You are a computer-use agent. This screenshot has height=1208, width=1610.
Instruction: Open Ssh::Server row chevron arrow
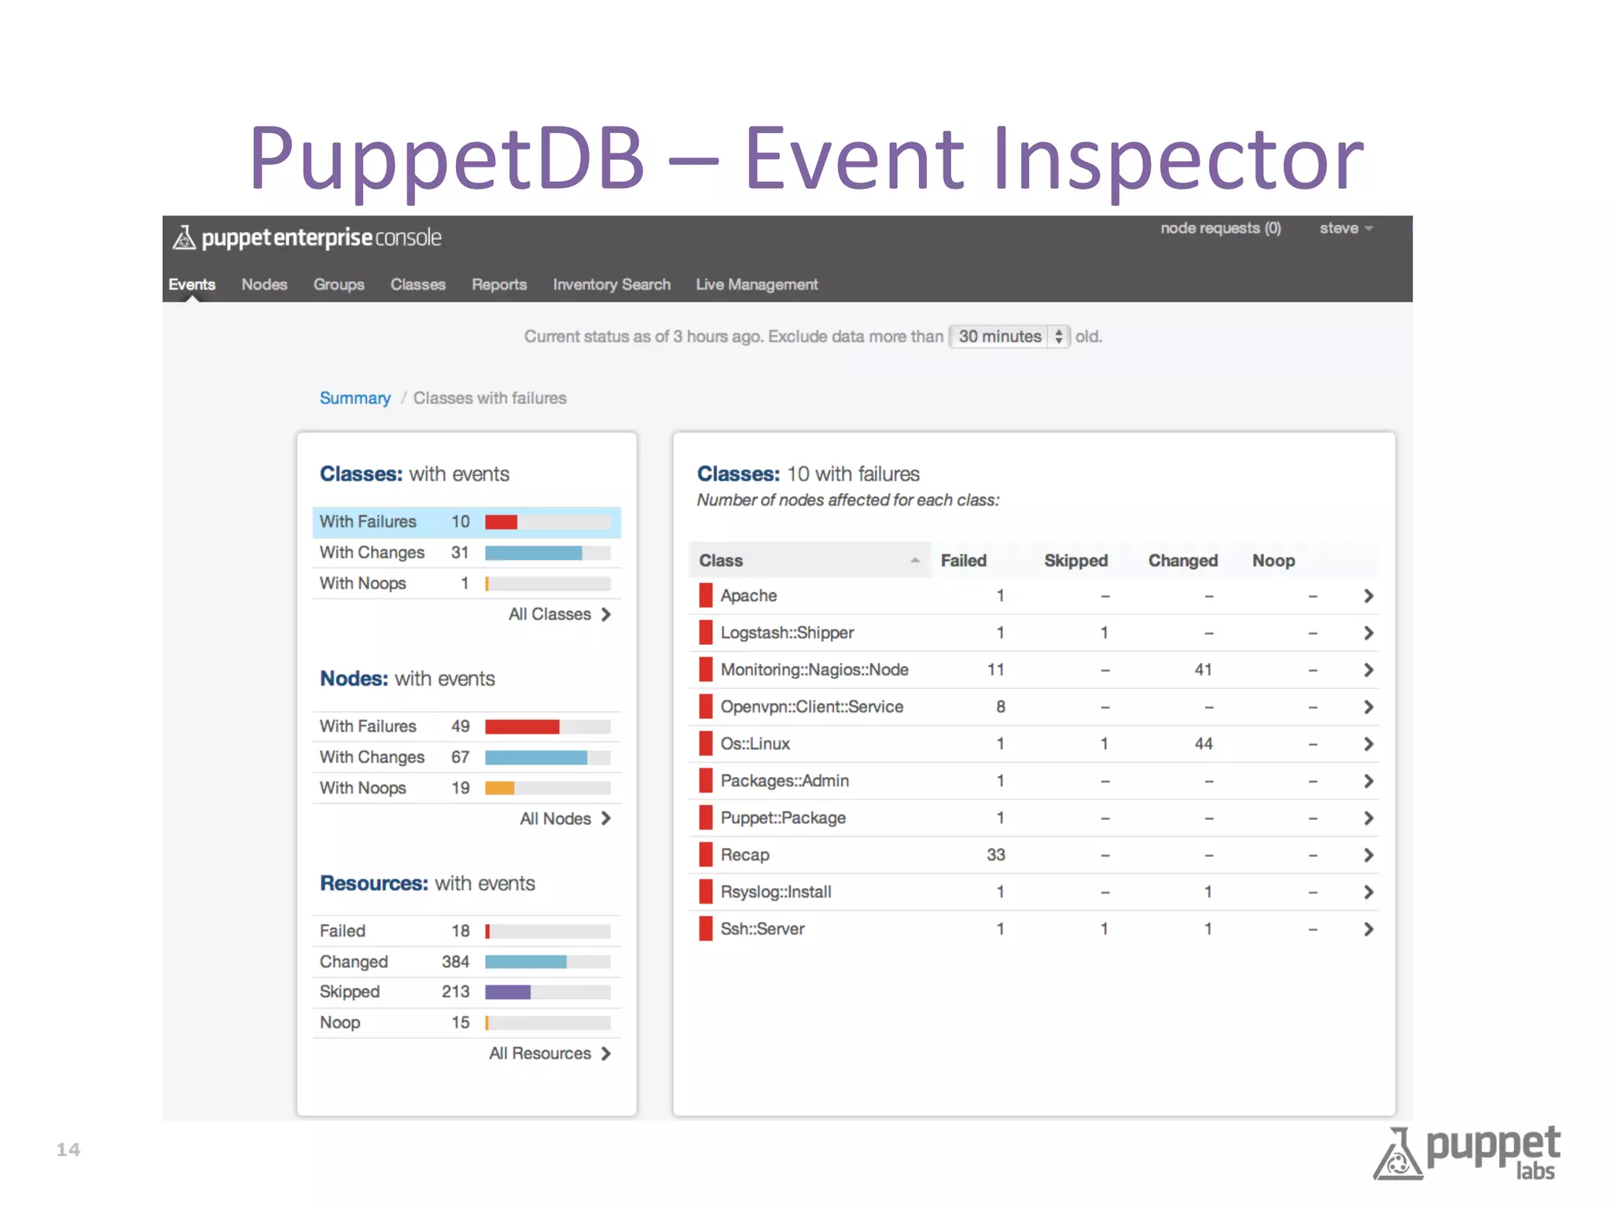coord(1368,929)
